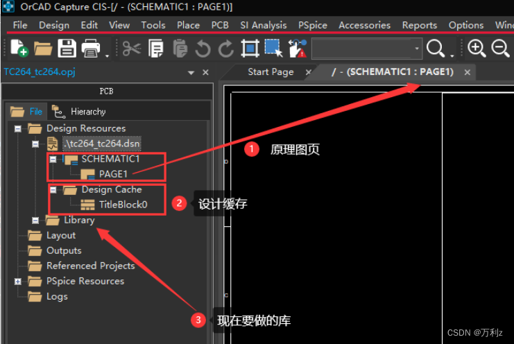Viewport: 514px width, 344px height.
Task: Open the PSpice menu
Action: click(312, 25)
